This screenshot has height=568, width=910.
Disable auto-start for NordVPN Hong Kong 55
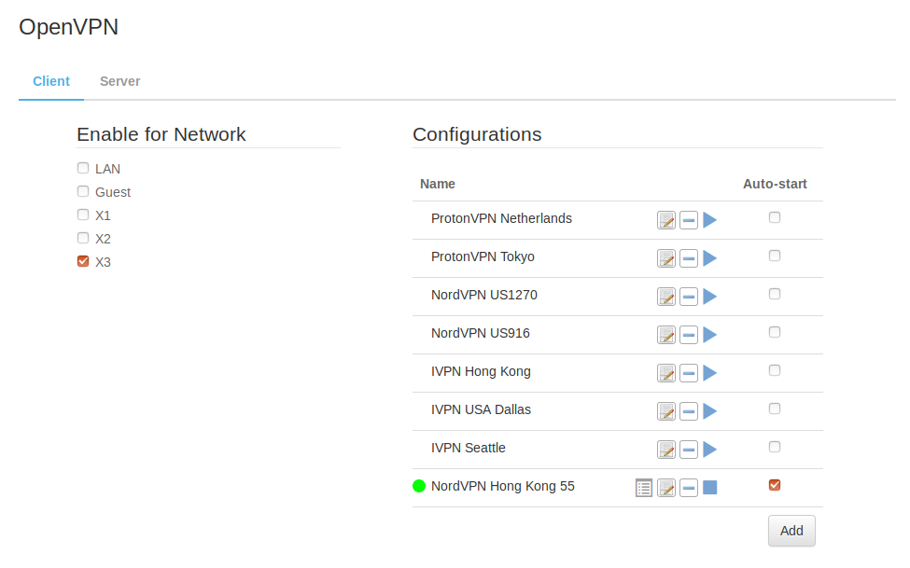(x=774, y=485)
